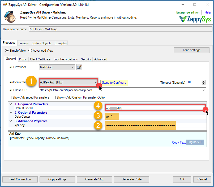The image size is (214, 187).
Task: Decrease the Timeout seconds value
Action: 203,83
